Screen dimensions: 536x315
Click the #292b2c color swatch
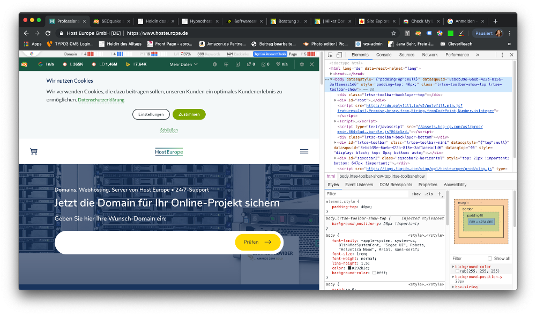click(349, 268)
